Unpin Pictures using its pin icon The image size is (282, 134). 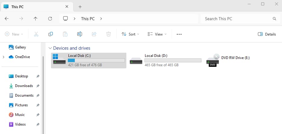[38, 105]
